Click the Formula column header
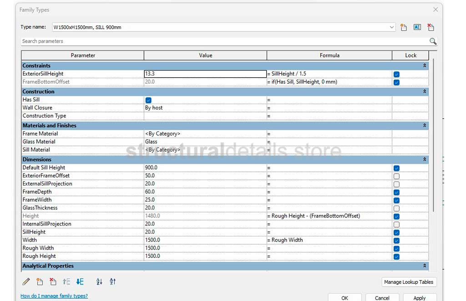 pyautogui.click(x=329, y=55)
